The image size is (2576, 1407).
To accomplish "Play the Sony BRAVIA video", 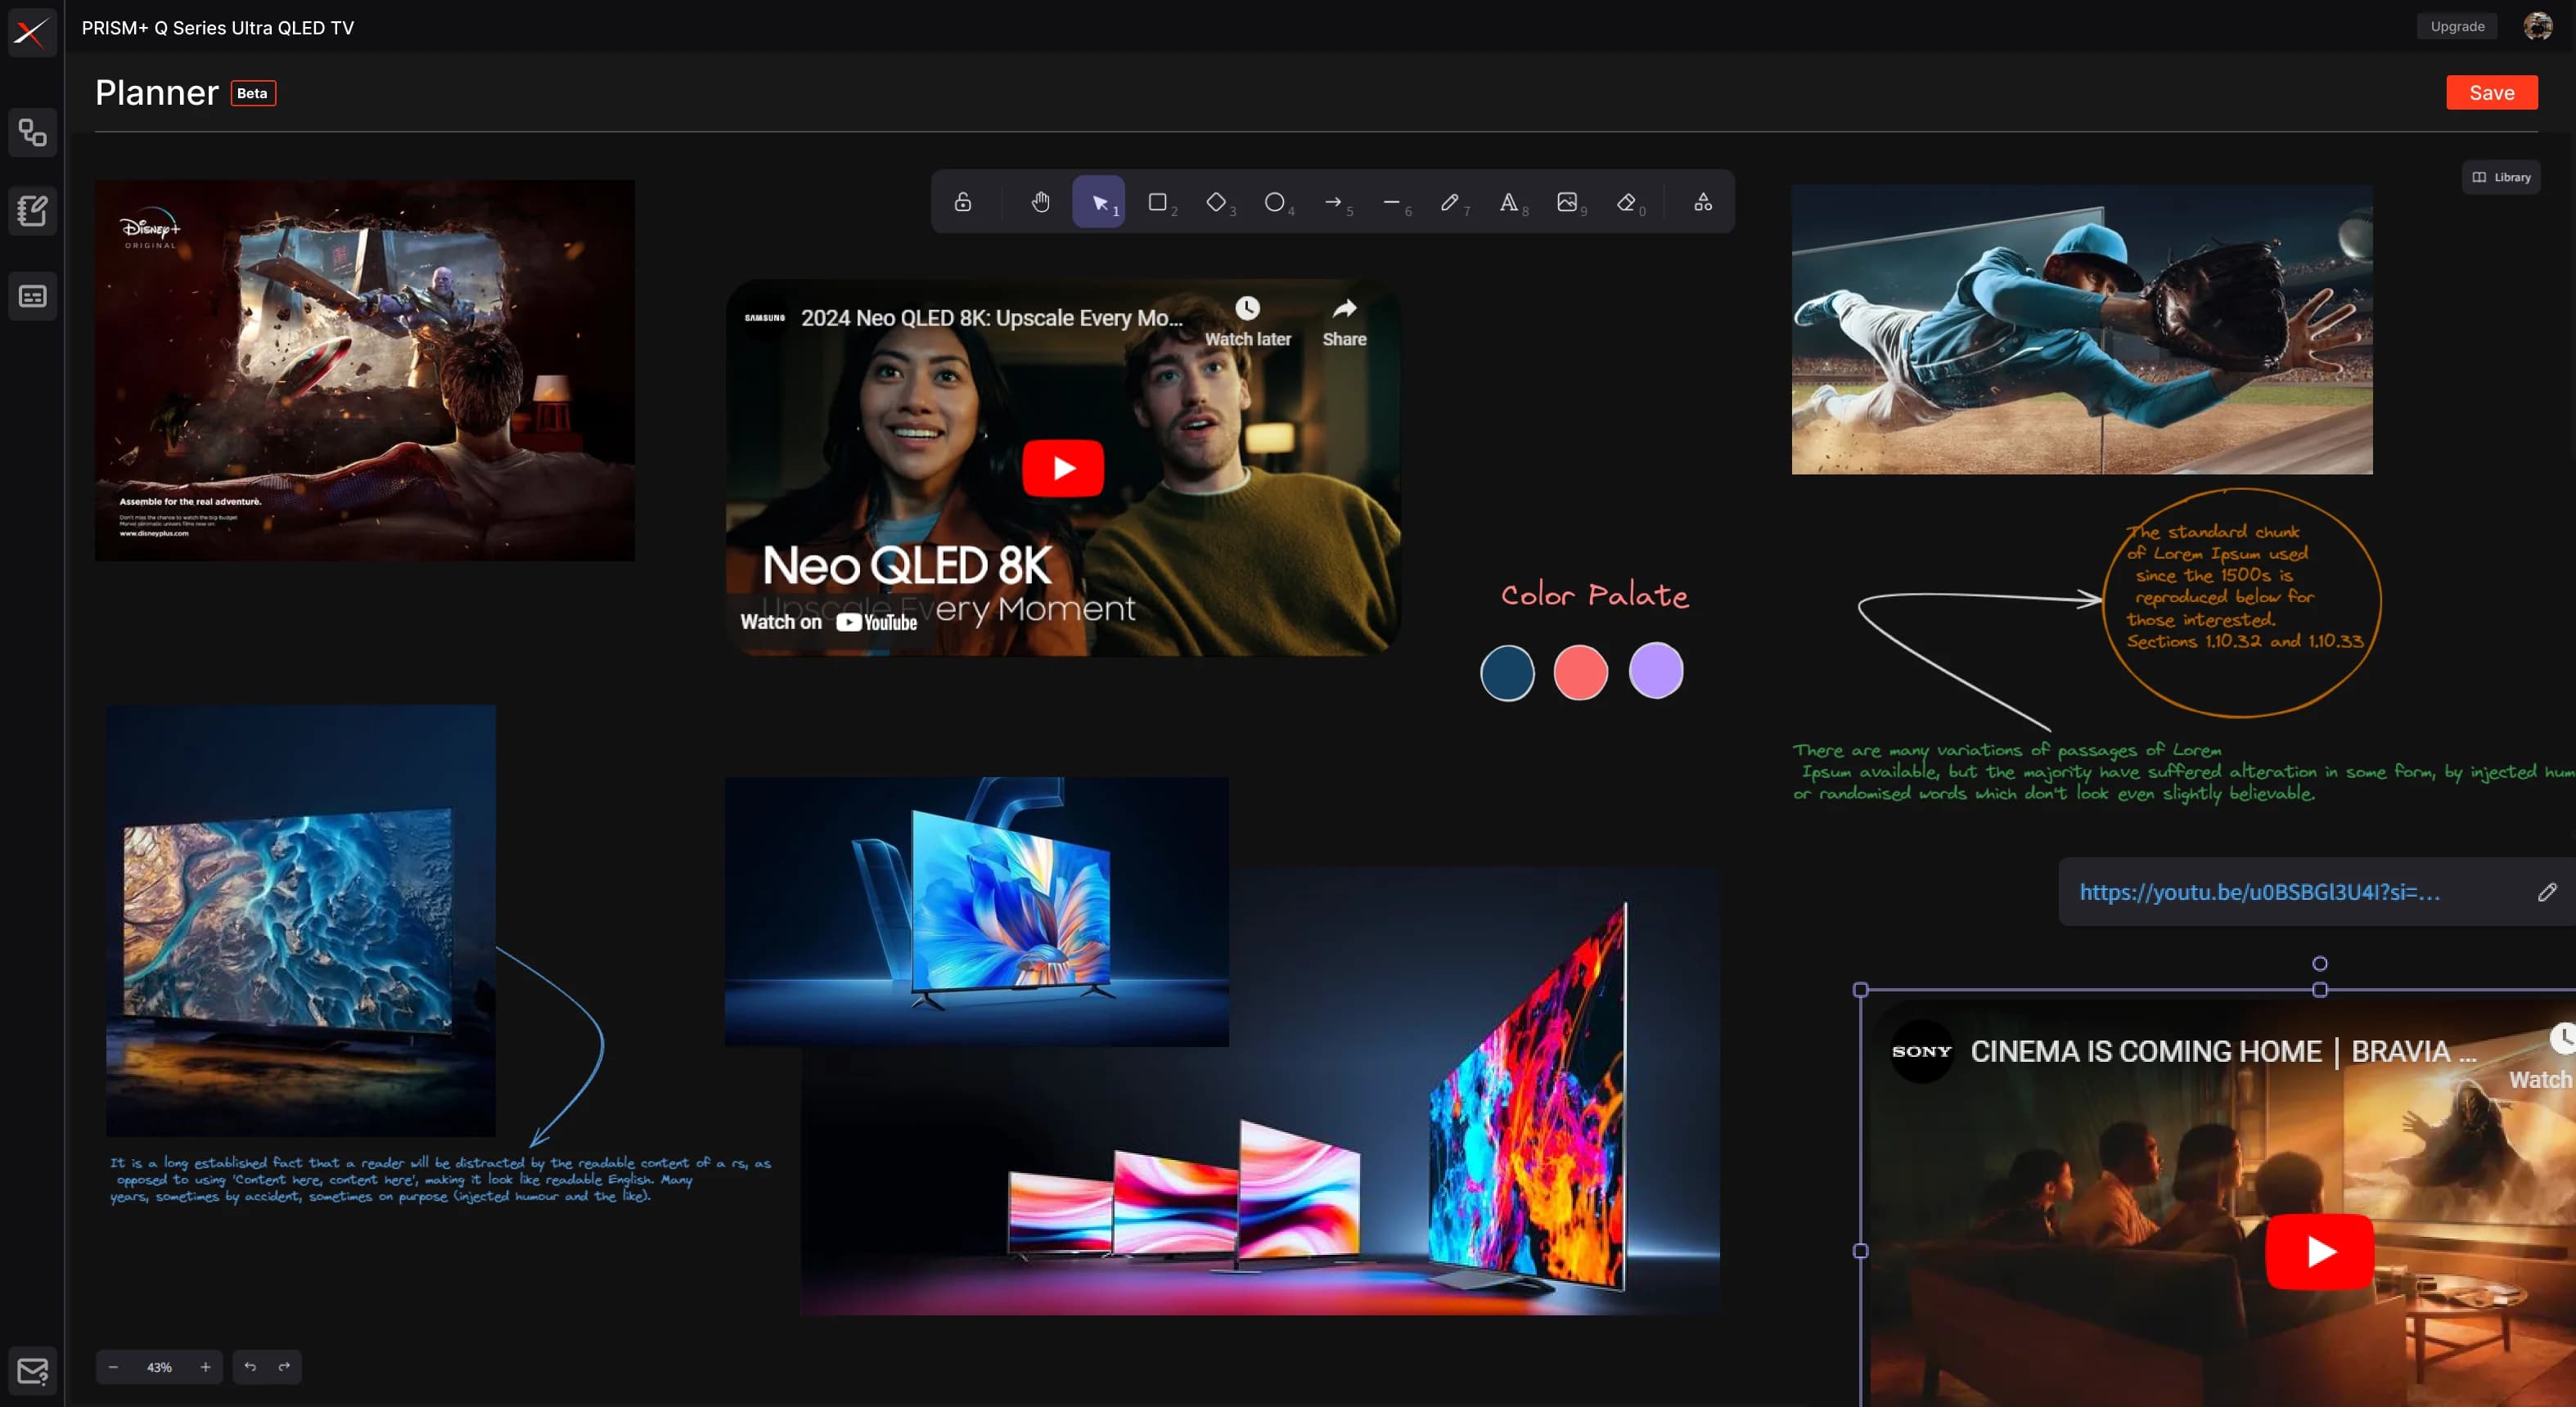I will tap(2319, 1251).
